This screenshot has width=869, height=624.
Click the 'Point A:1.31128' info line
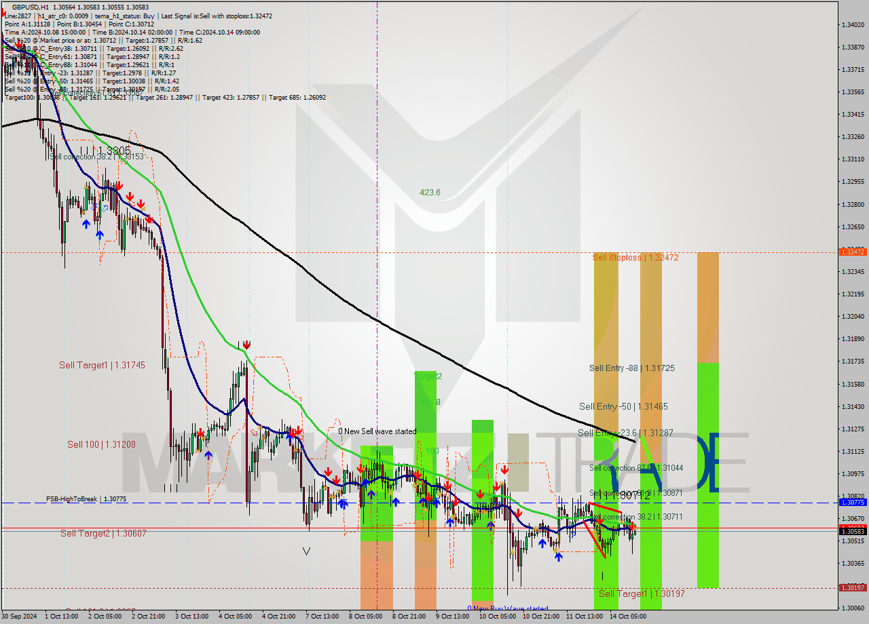tap(80, 24)
